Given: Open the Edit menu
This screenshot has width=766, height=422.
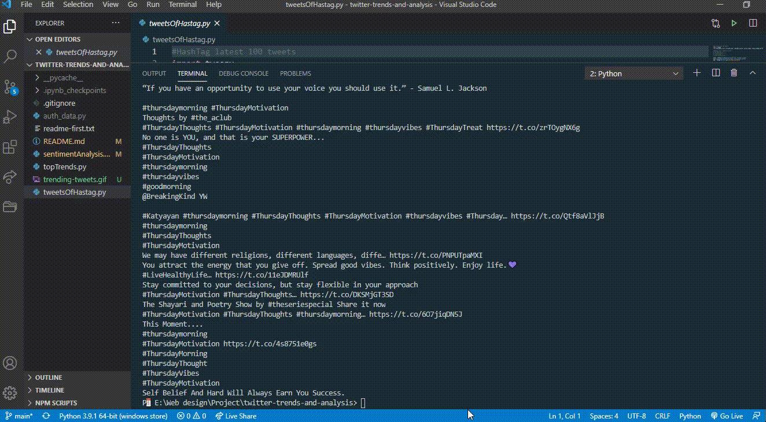Looking at the screenshot, I should click(47, 5).
